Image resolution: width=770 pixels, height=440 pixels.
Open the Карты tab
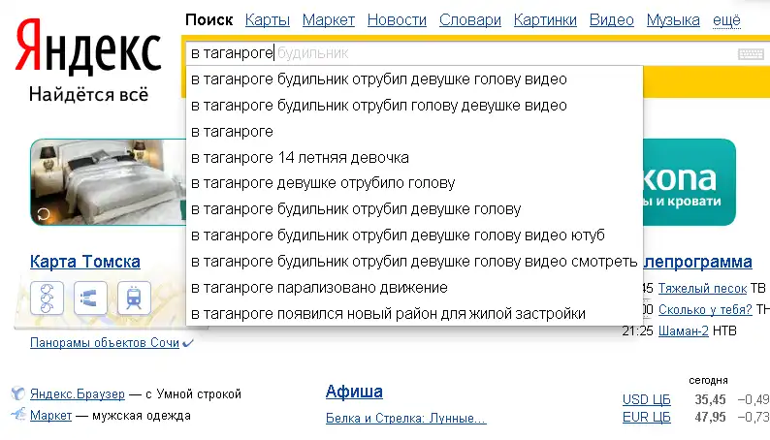tap(267, 19)
